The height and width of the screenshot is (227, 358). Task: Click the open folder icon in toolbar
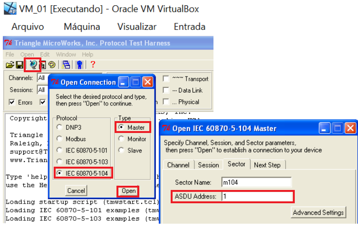click(x=10, y=65)
